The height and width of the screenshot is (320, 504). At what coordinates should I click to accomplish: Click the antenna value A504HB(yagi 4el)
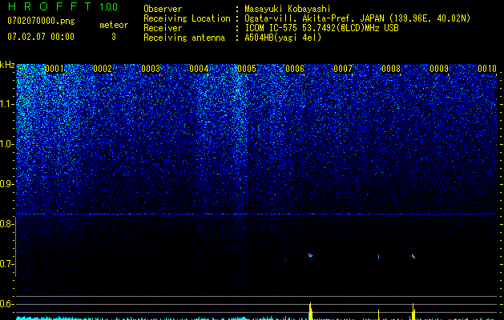point(283,38)
